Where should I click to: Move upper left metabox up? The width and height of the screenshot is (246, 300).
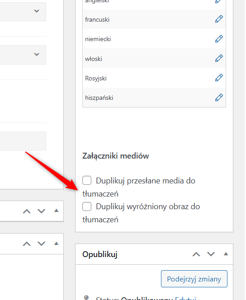point(27,211)
